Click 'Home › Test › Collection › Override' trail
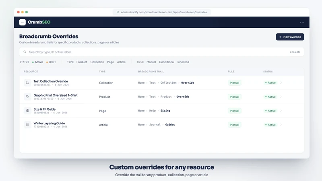322x181 pixels. pyautogui.click(x=166, y=83)
